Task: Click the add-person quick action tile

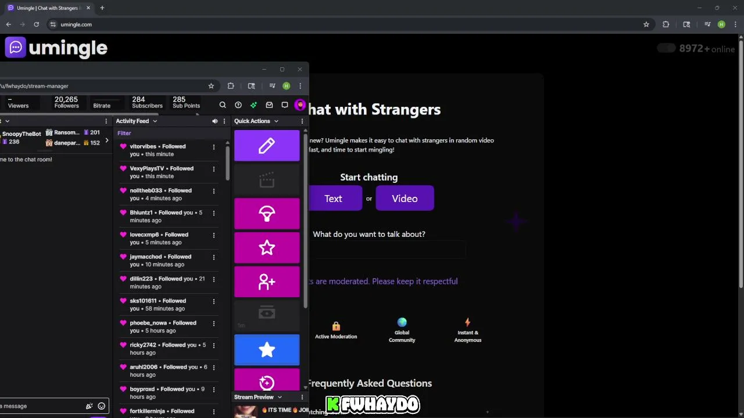Action: [267, 282]
